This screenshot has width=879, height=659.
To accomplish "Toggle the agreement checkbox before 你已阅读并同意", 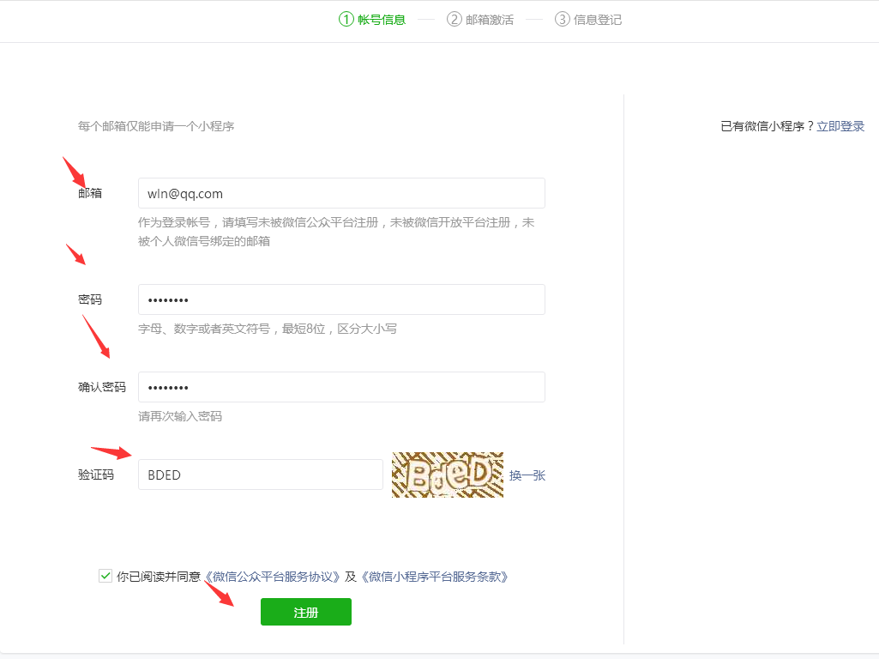I will click(105, 576).
